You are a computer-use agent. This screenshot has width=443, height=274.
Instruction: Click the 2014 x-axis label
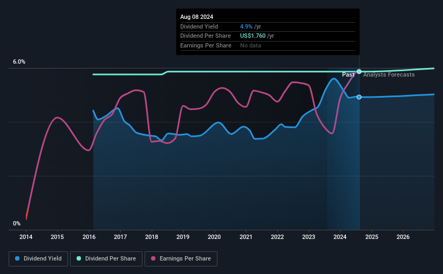click(x=26, y=237)
